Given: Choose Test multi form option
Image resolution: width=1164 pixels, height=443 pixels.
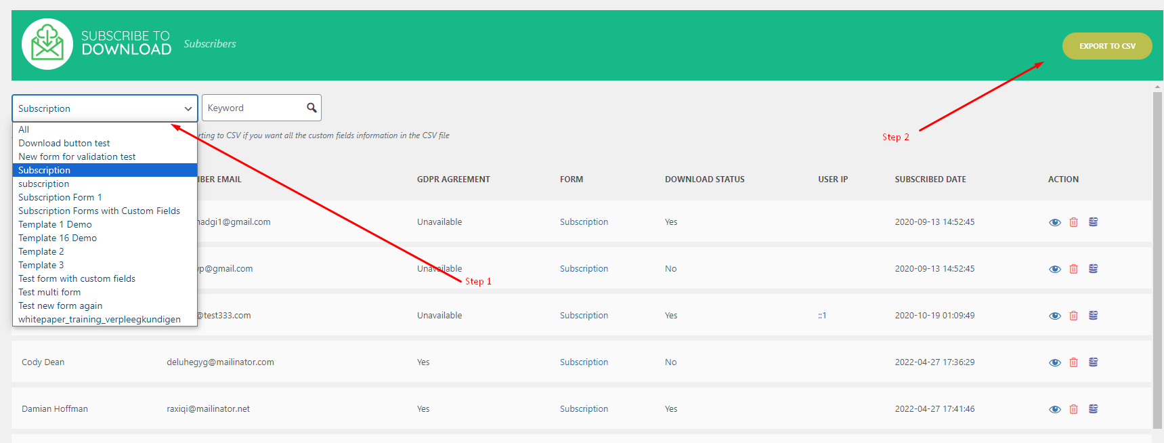Looking at the screenshot, I should pyautogui.click(x=105, y=292).
